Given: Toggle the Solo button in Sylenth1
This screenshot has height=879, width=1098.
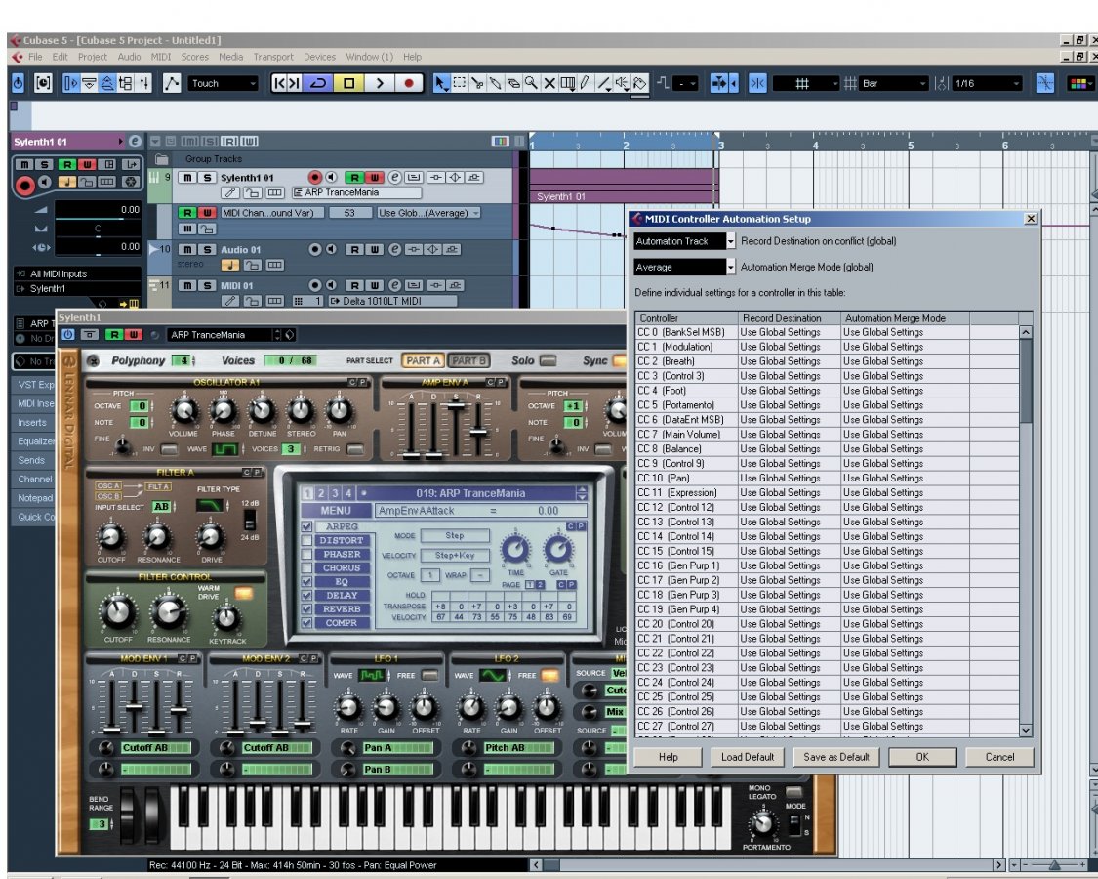Looking at the screenshot, I should point(549,361).
